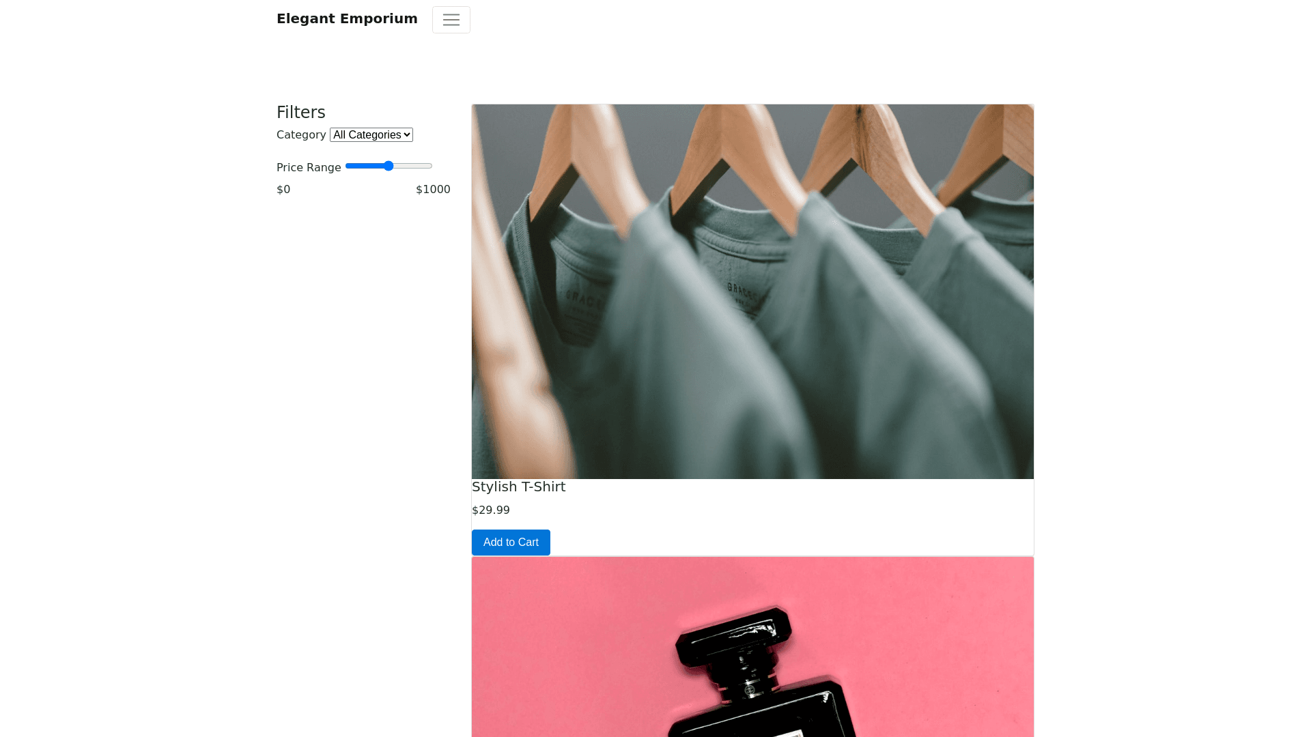Click the Category label

point(301,135)
